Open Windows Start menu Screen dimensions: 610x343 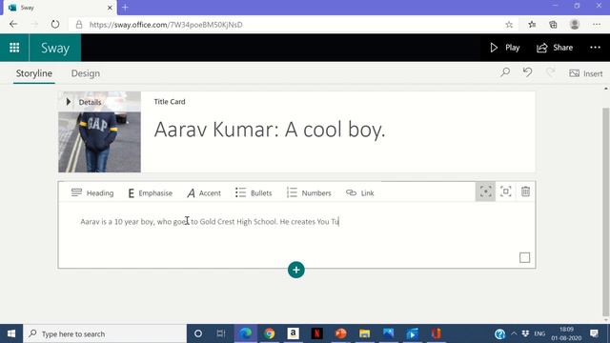click(x=11, y=333)
